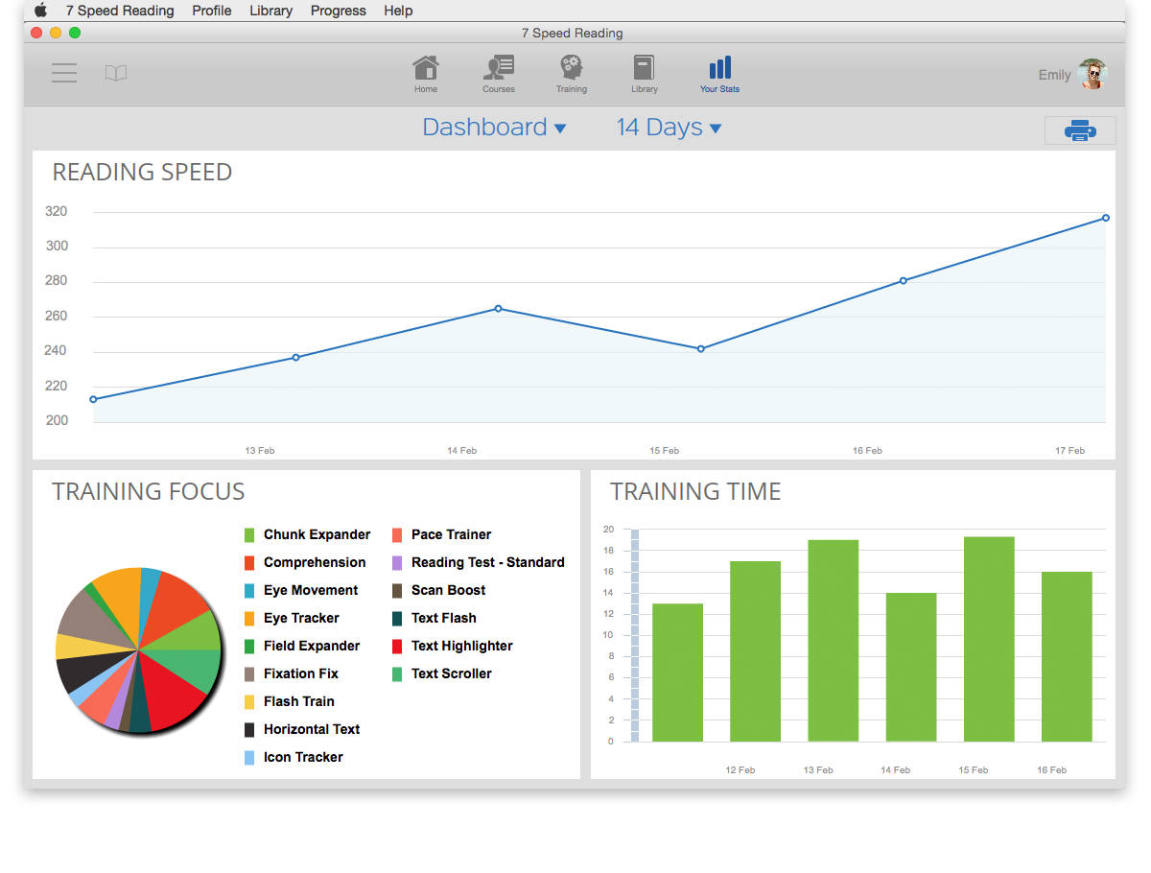Click the Comprehension legend label
This screenshot has width=1151, height=873.
(315, 563)
